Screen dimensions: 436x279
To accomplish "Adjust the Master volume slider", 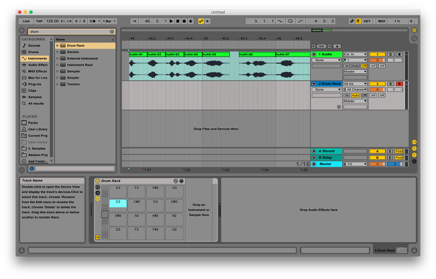I will pyautogui.click(x=378, y=164).
